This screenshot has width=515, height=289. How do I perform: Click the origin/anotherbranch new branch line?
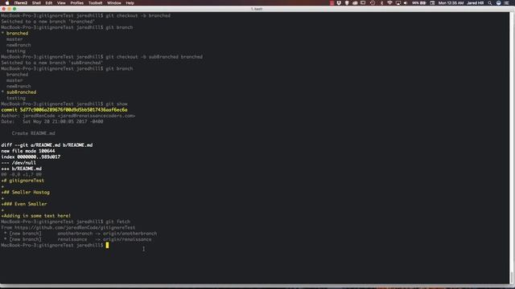[80, 234]
